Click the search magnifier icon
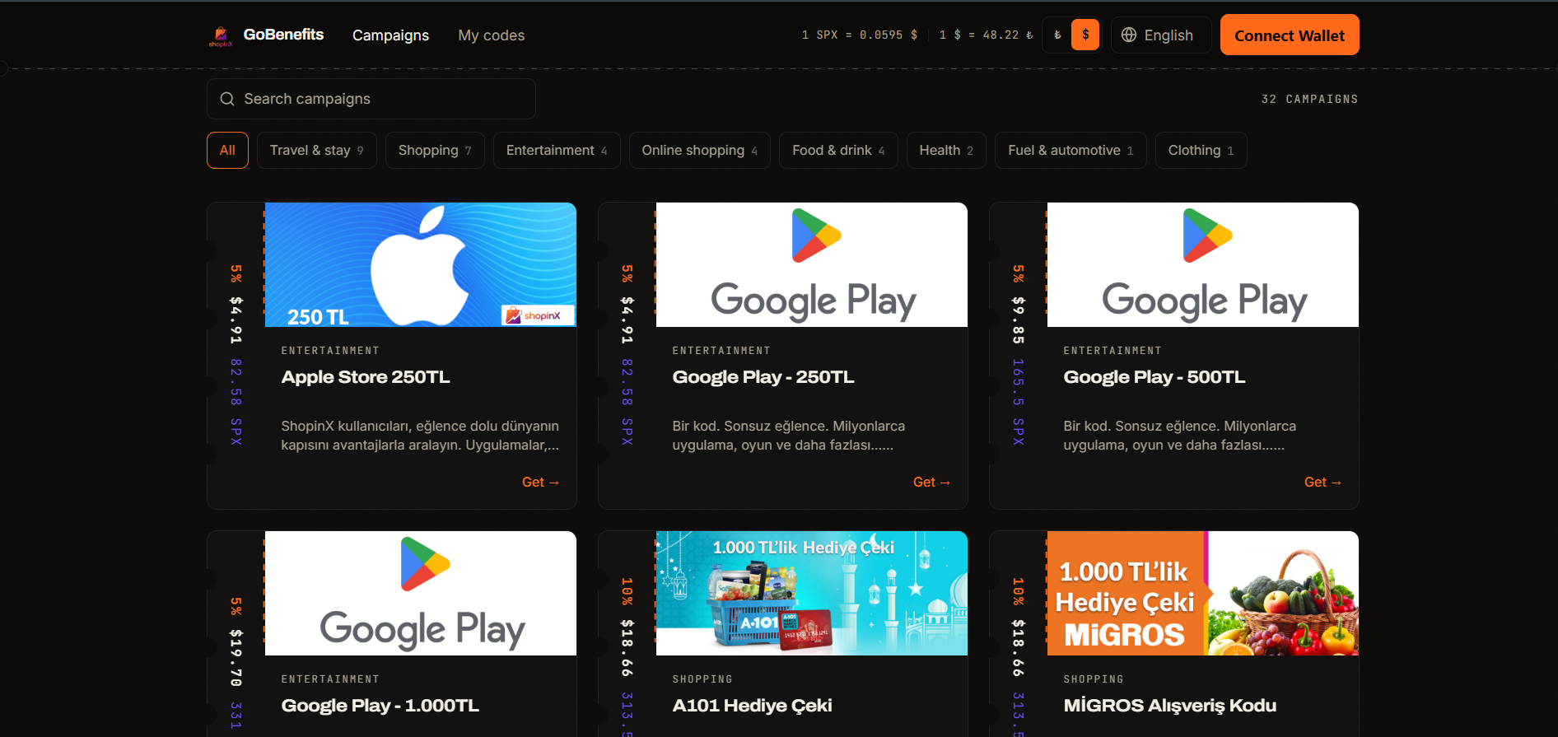This screenshot has height=737, width=1558. tap(227, 99)
